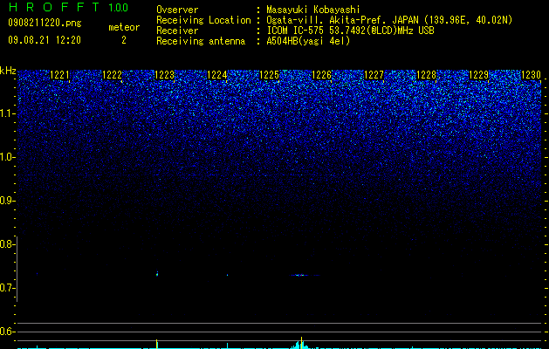The height and width of the screenshot is (349, 549).
Task: Select the 1225 time label
Action: (x=269, y=75)
